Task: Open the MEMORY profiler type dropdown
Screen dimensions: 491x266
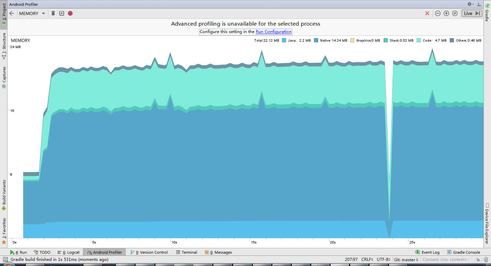Action: (32, 13)
